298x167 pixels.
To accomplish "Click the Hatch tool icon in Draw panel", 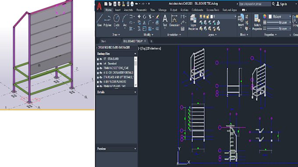I will [x=131, y=29].
